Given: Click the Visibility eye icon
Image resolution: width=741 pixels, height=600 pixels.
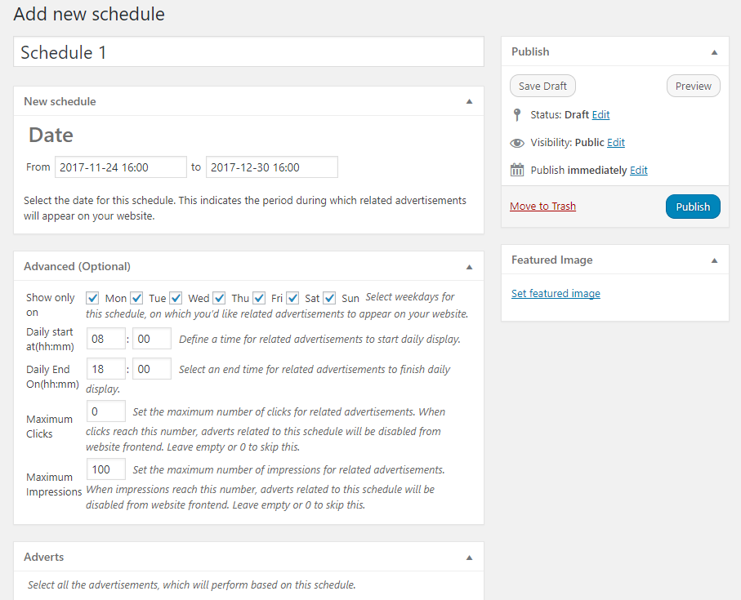Looking at the screenshot, I should [517, 143].
